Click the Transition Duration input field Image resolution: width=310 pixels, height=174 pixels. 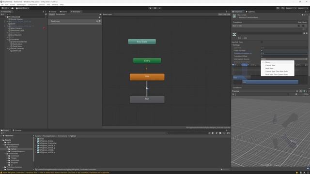284,54
